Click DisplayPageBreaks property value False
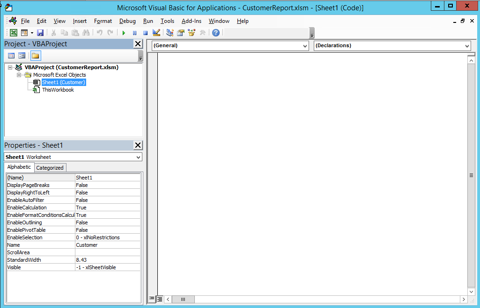The width and height of the screenshot is (480, 308). pos(108,185)
